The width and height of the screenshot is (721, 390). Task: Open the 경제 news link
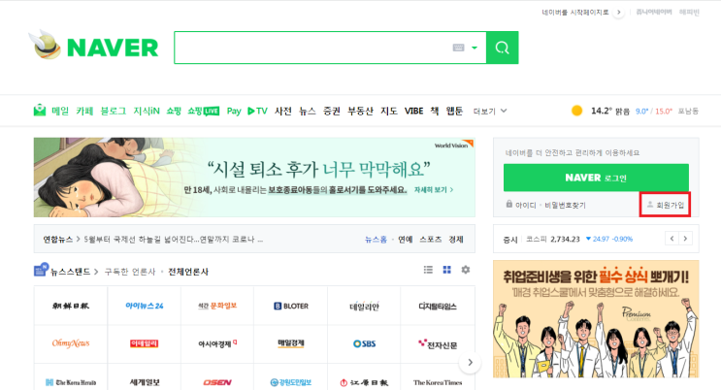[x=456, y=240]
